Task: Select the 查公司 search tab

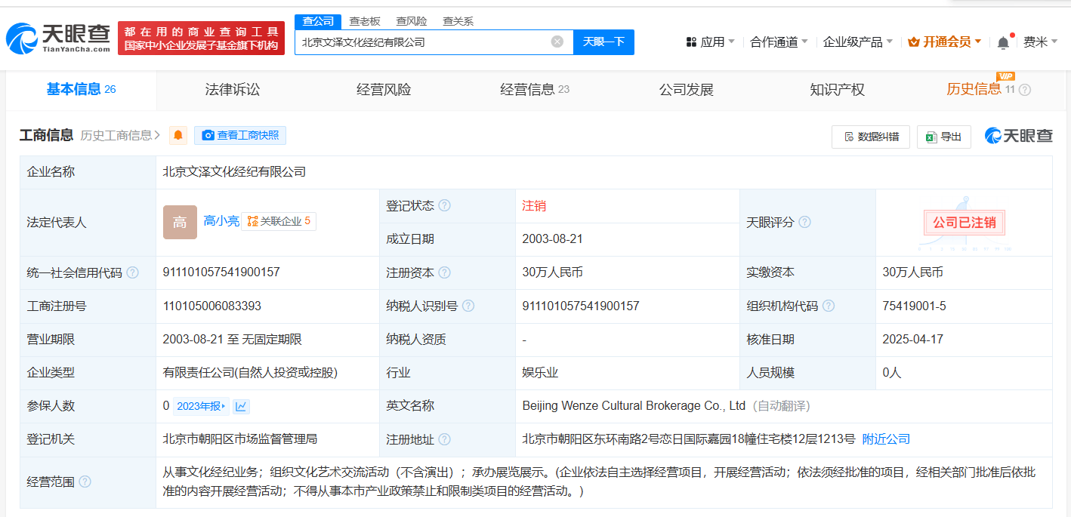Action: click(x=318, y=21)
